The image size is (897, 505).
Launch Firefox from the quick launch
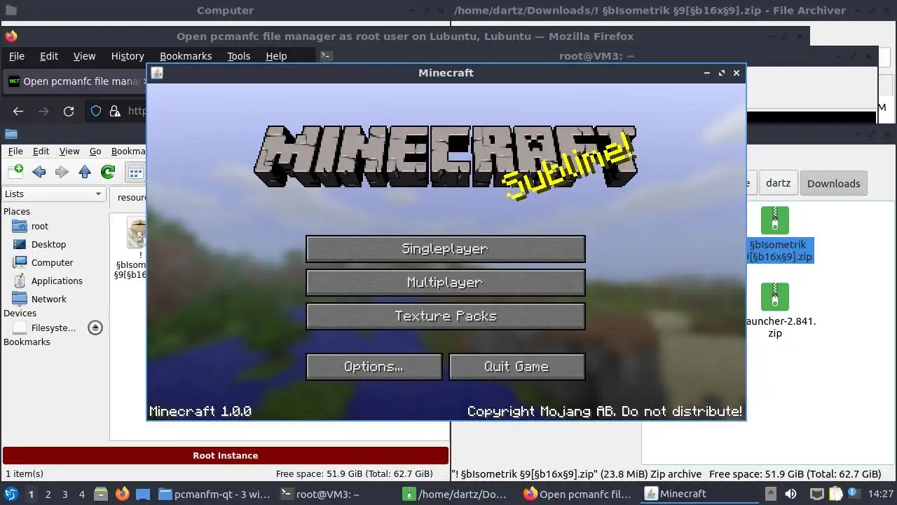point(122,494)
